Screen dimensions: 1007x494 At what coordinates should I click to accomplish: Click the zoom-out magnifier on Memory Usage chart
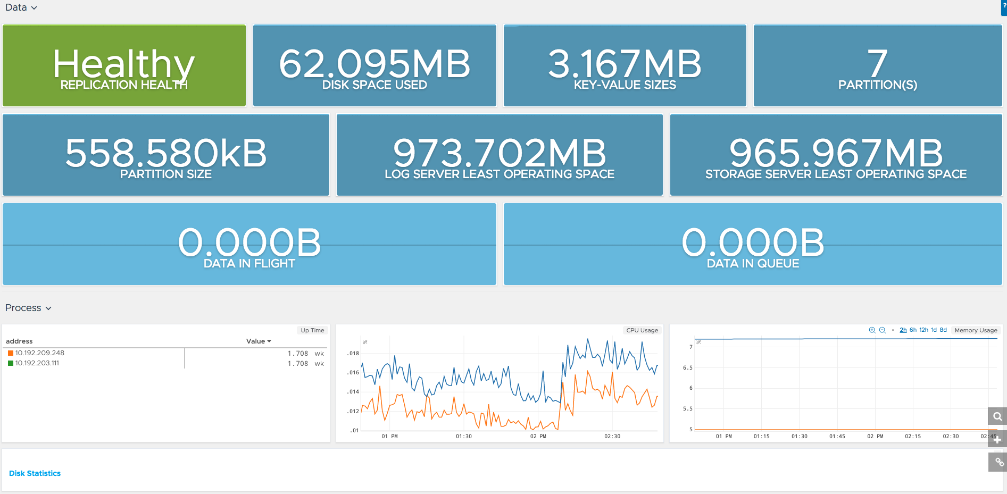tap(883, 330)
